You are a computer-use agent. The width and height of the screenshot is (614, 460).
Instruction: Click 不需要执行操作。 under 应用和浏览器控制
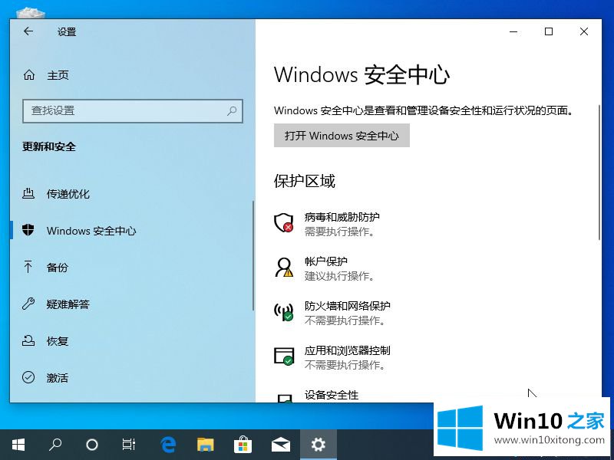pyautogui.click(x=345, y=366)
